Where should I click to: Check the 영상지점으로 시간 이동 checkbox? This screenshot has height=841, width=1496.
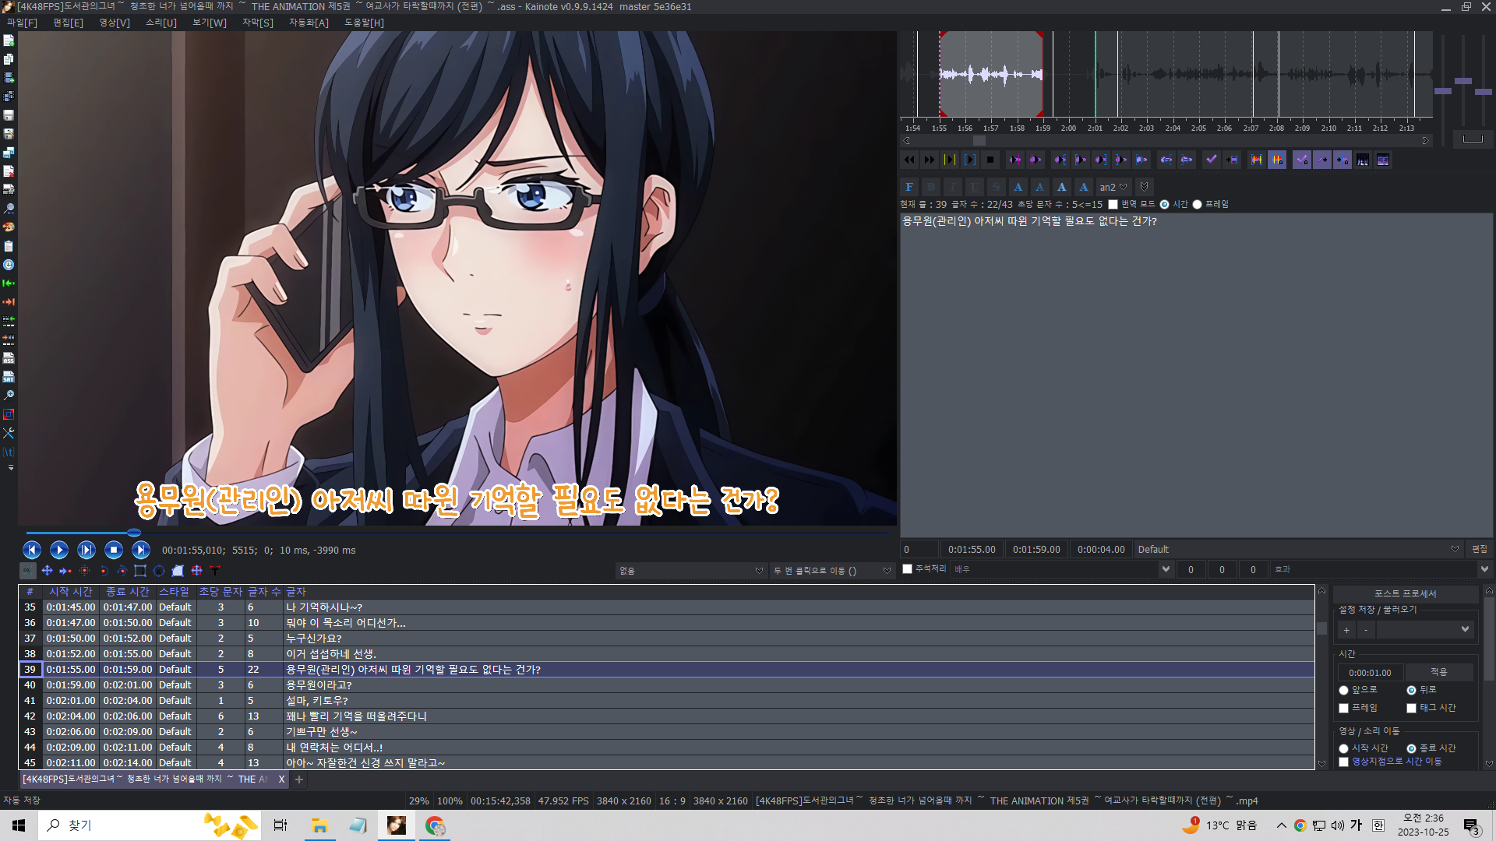coord(1343,762)
